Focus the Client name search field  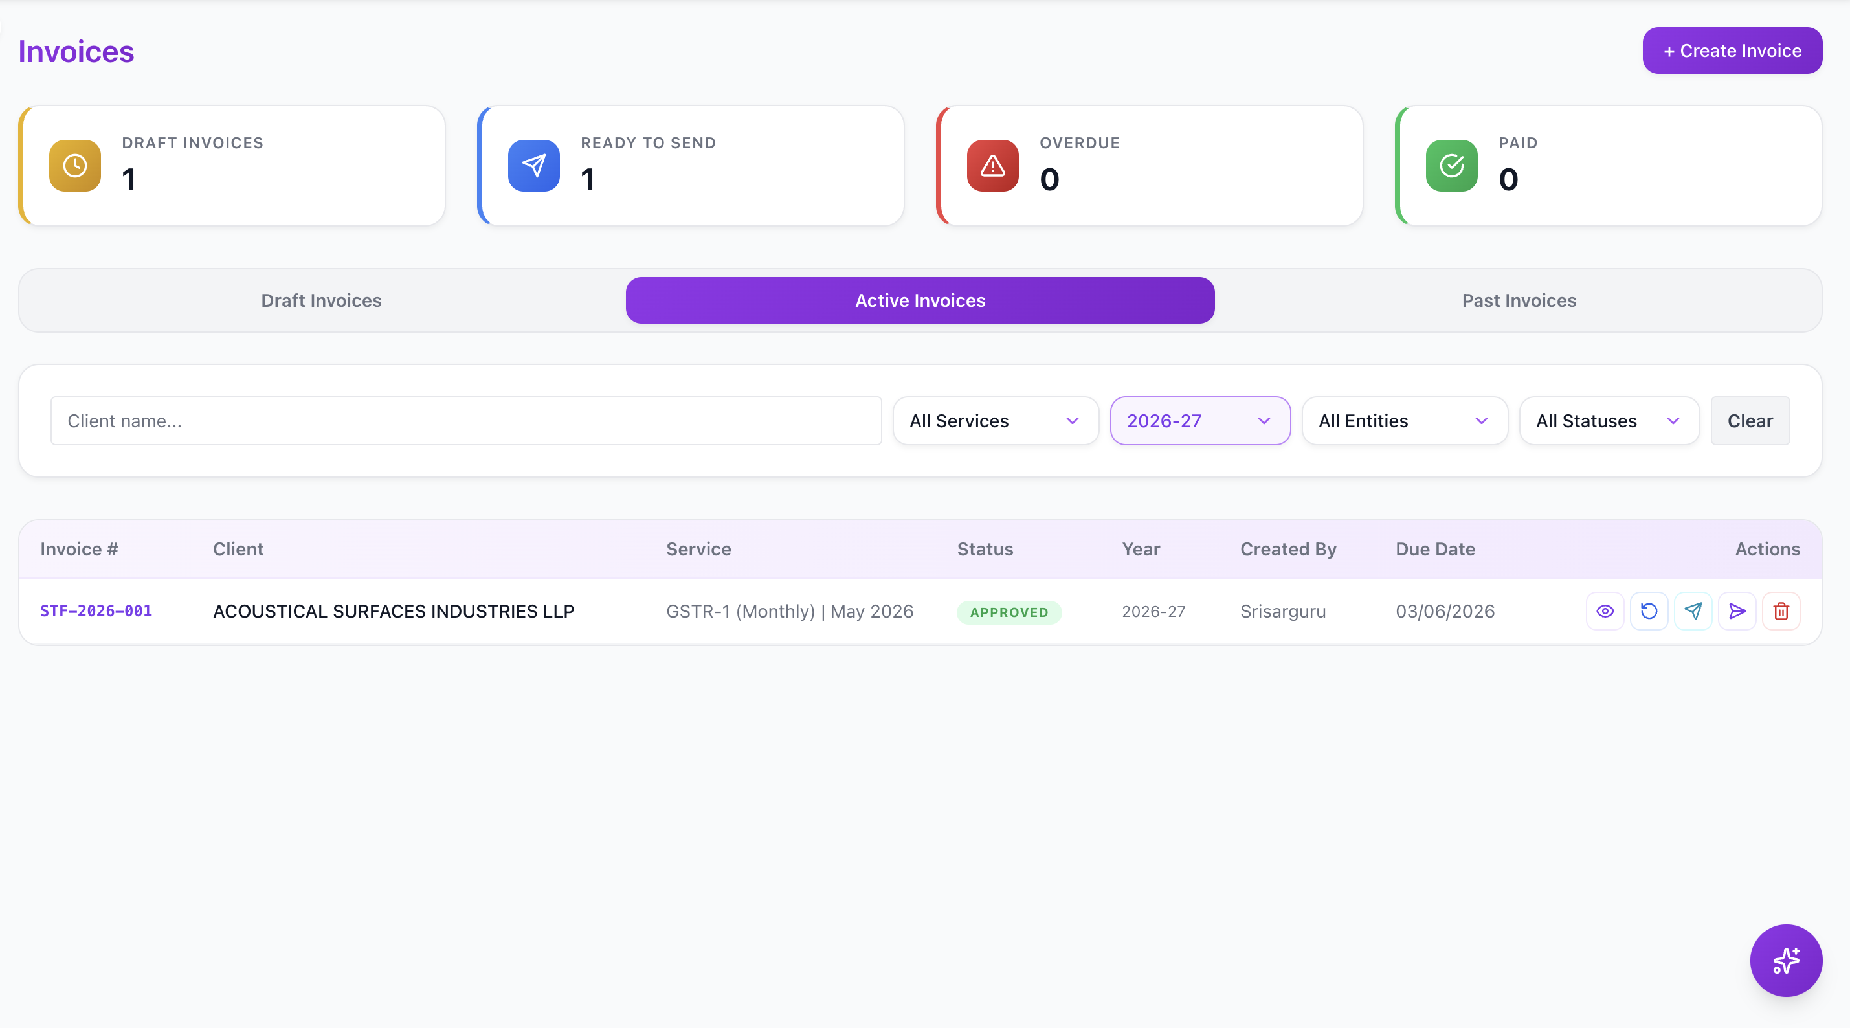[x=466, y=421]
